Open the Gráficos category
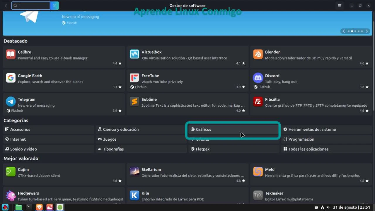Image resolution: width=375 pixels, height=211 pixels. click(x=234, y=129)
